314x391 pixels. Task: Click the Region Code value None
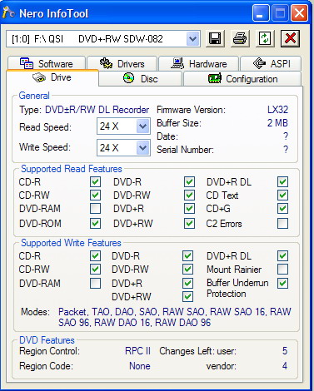pyautogui.click(x=140, y=366)
